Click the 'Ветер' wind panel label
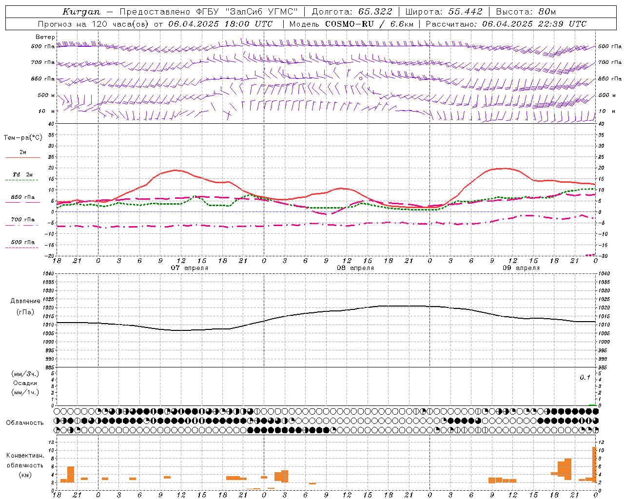Image resolution: width=624 pixels, height=499 pixels. [45, 37]
